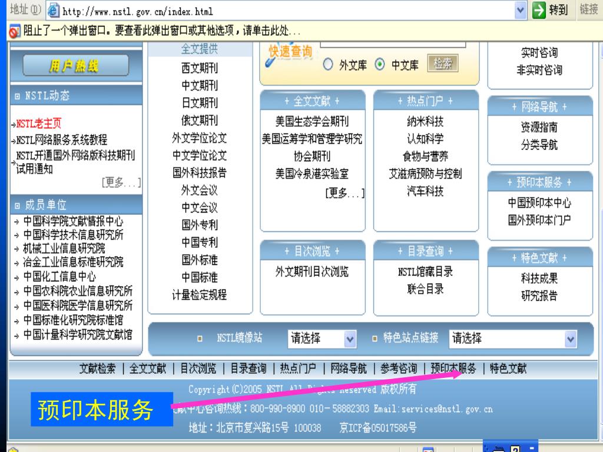Select the 中文库 radio button
This screenshot has width=603, height=452.
coord(380,64)
